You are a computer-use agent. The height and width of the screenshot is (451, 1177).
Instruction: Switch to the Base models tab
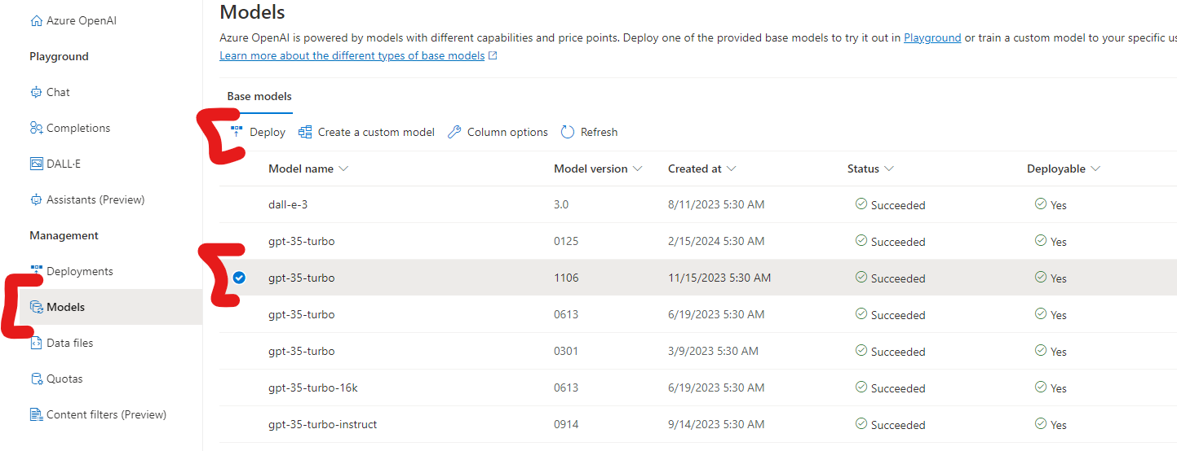coord(259,96)
